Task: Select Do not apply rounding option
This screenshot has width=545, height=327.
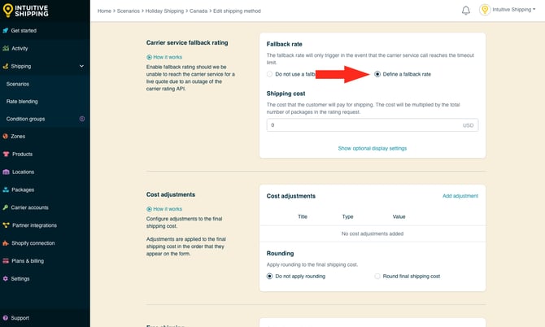Action: point(270,276)
